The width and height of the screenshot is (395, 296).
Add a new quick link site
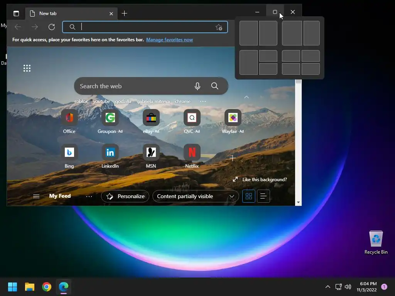[x=233, y=158]
